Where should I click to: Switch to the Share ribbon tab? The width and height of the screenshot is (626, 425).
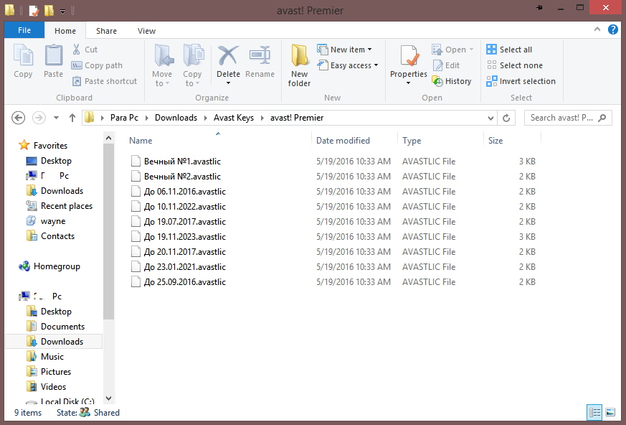pos(106,31)
